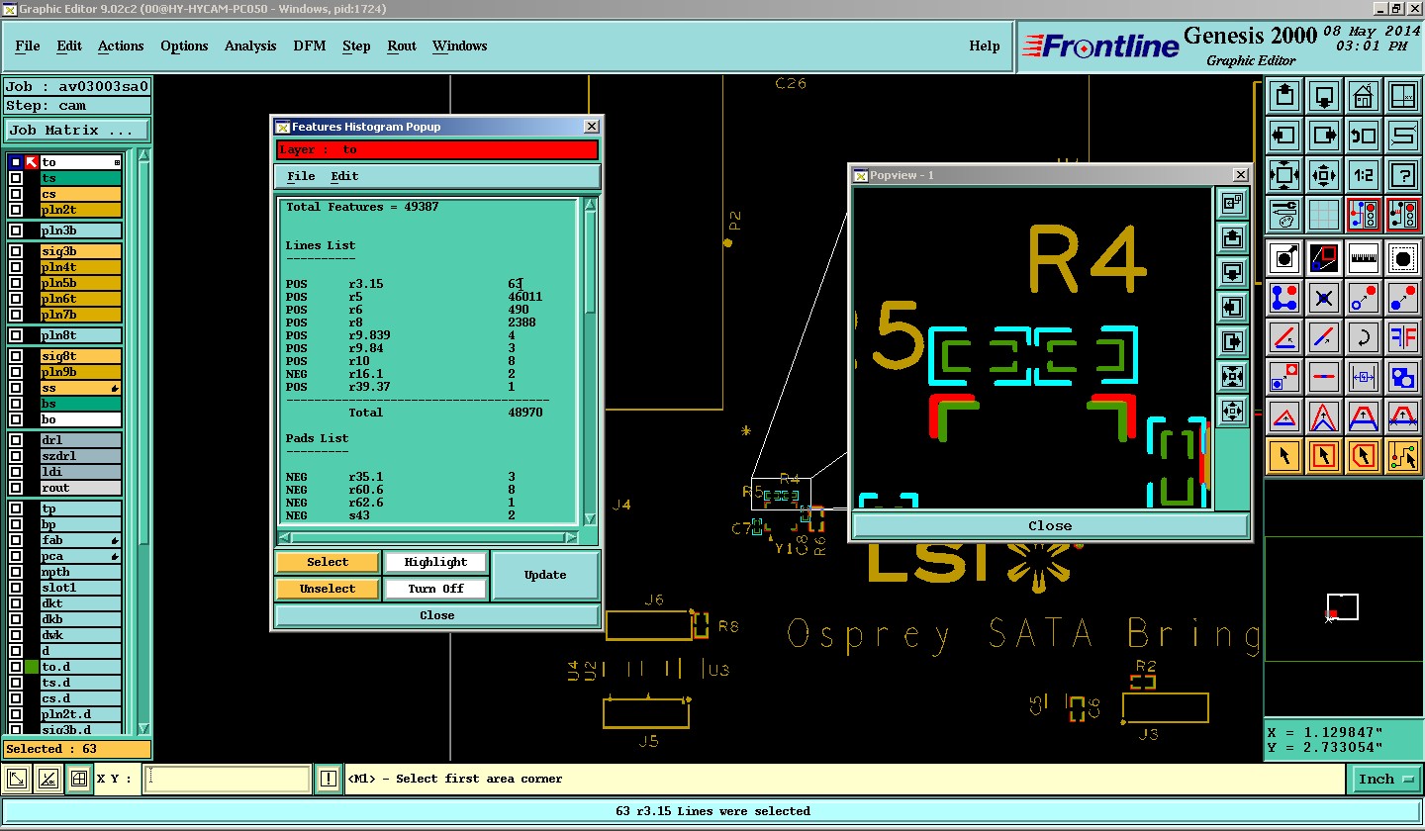1425x831 pixels.
Task: Click the XY coordinate input field
Action: 227,779
